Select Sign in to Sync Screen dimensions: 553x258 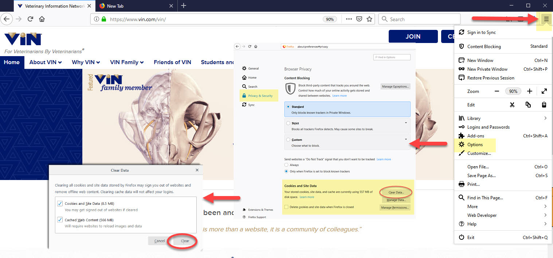pyautogui.click(x=503, y=32)
